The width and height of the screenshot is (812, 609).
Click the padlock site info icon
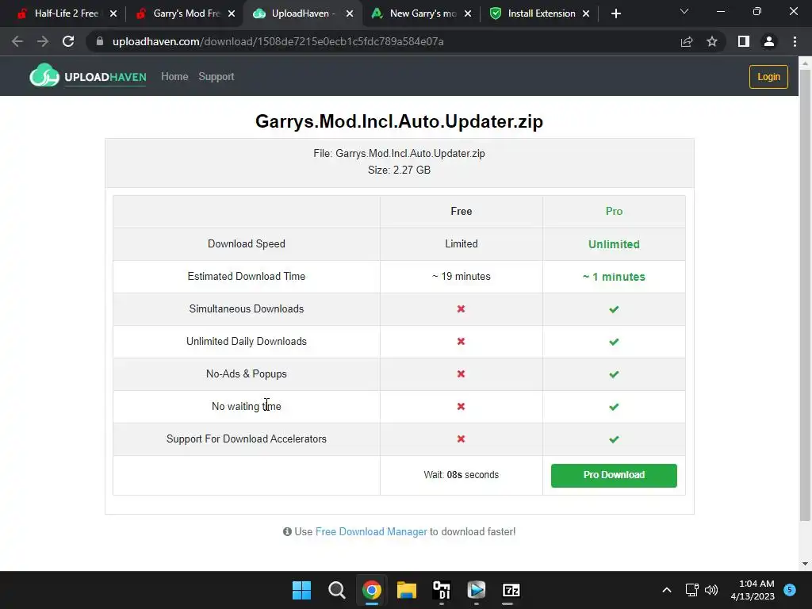(100, 41)
